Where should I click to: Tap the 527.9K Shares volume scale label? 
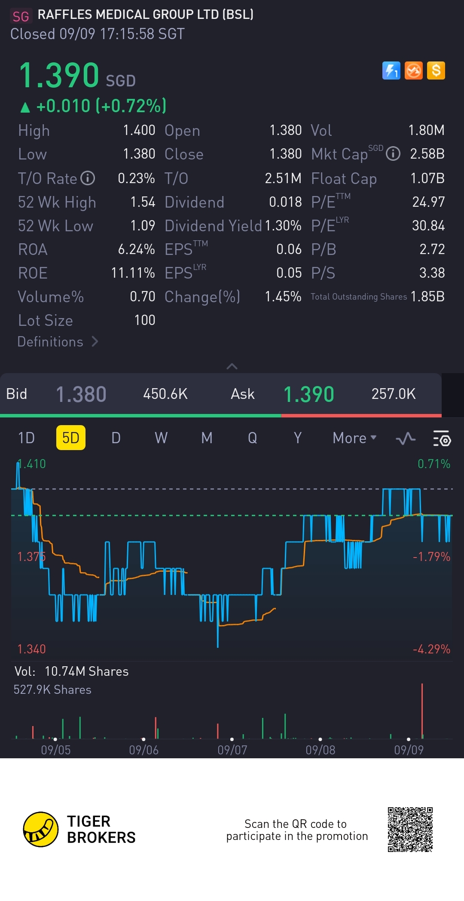pyautogui.click(x=52, y=690)
